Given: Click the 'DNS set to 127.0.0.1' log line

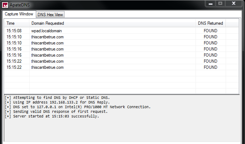Looking at the screenshot, I should [x=77, y=107].
